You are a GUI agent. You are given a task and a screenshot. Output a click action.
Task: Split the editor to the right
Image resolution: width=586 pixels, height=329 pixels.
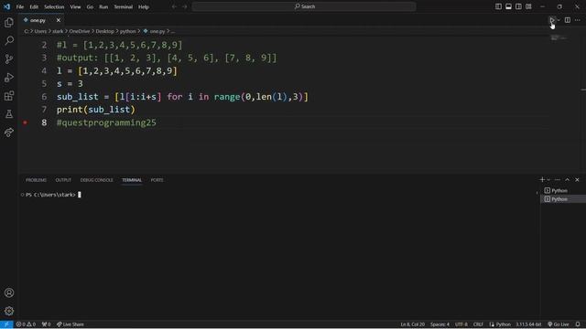(568, 20)
